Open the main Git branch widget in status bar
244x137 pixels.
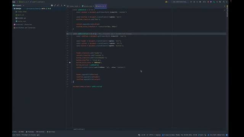[201, 135]
